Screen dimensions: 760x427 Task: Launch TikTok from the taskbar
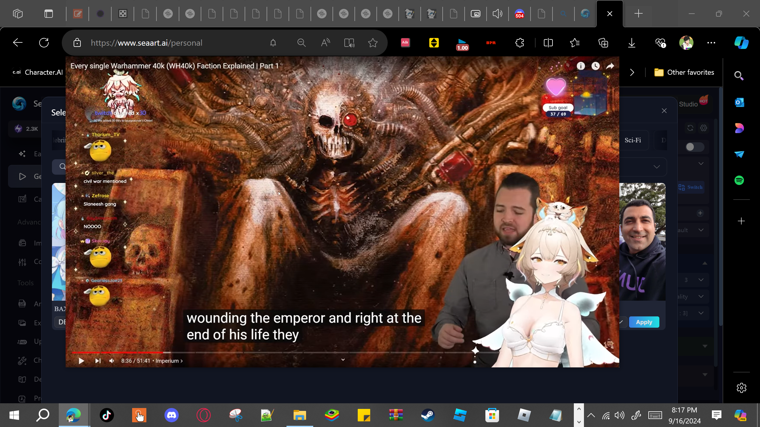point(107,415)
